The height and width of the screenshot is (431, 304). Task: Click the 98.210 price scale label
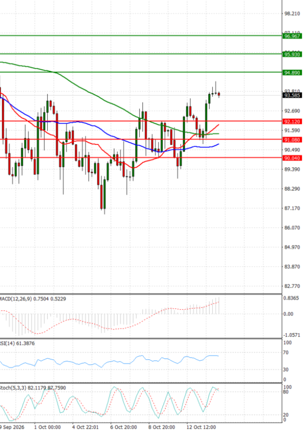coord(292,14)
